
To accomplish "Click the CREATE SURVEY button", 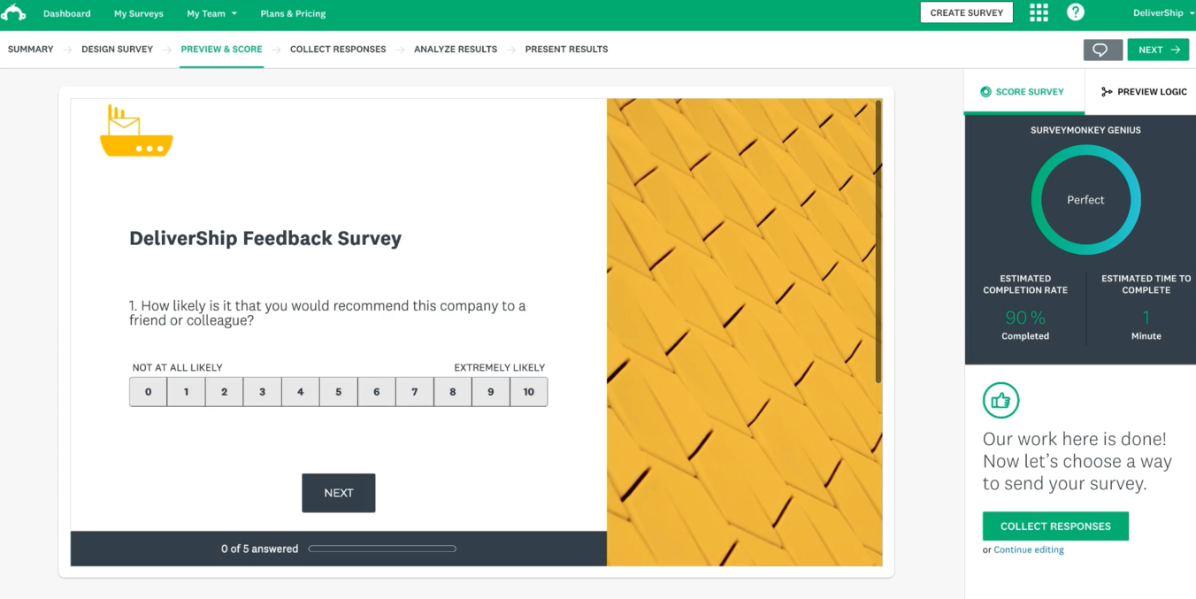I will (x=966, y=12).
